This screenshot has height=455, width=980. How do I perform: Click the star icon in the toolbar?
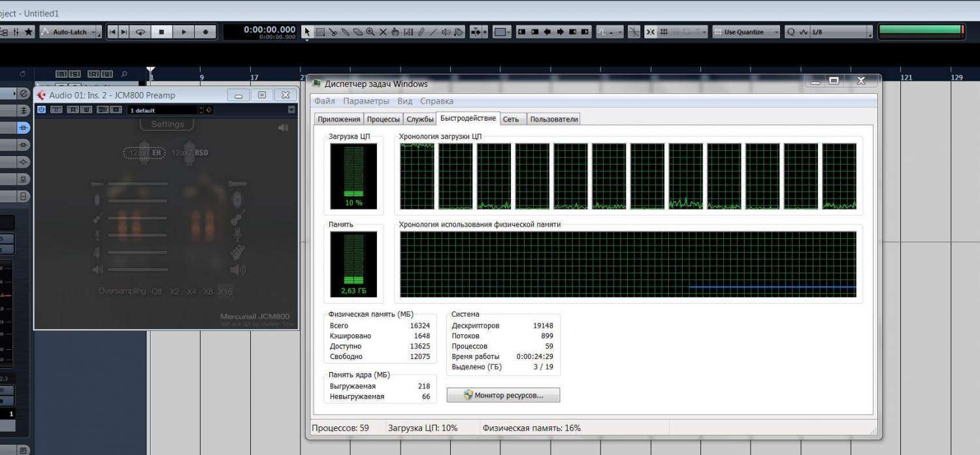tap(29, 31)
